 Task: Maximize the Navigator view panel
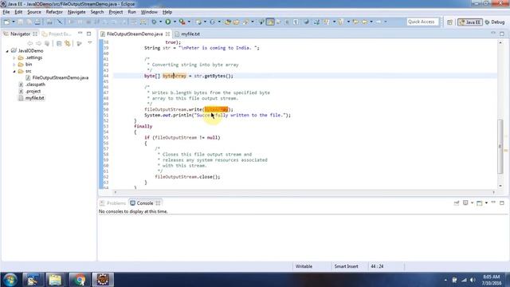point(88,33)
